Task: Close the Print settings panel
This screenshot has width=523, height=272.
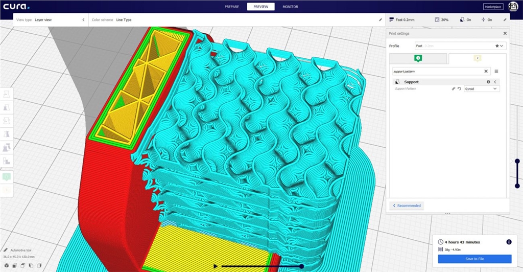Action: click(x=505, y=33)
